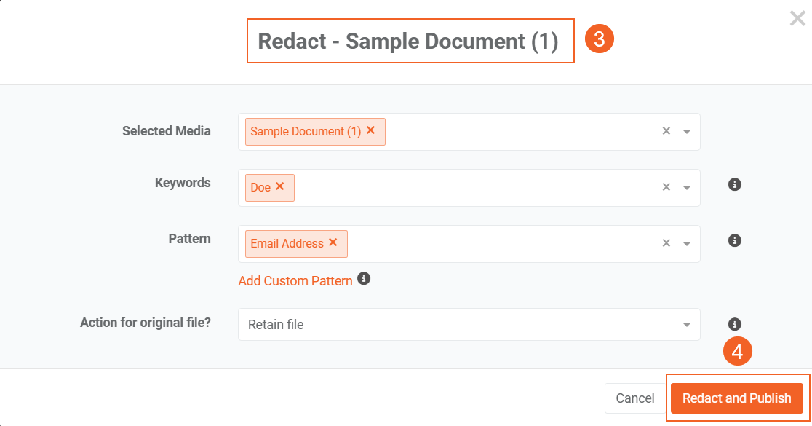Screen dimensions: 812x426
Task: Clear all Selected Media entries
Action: [666, 132]
